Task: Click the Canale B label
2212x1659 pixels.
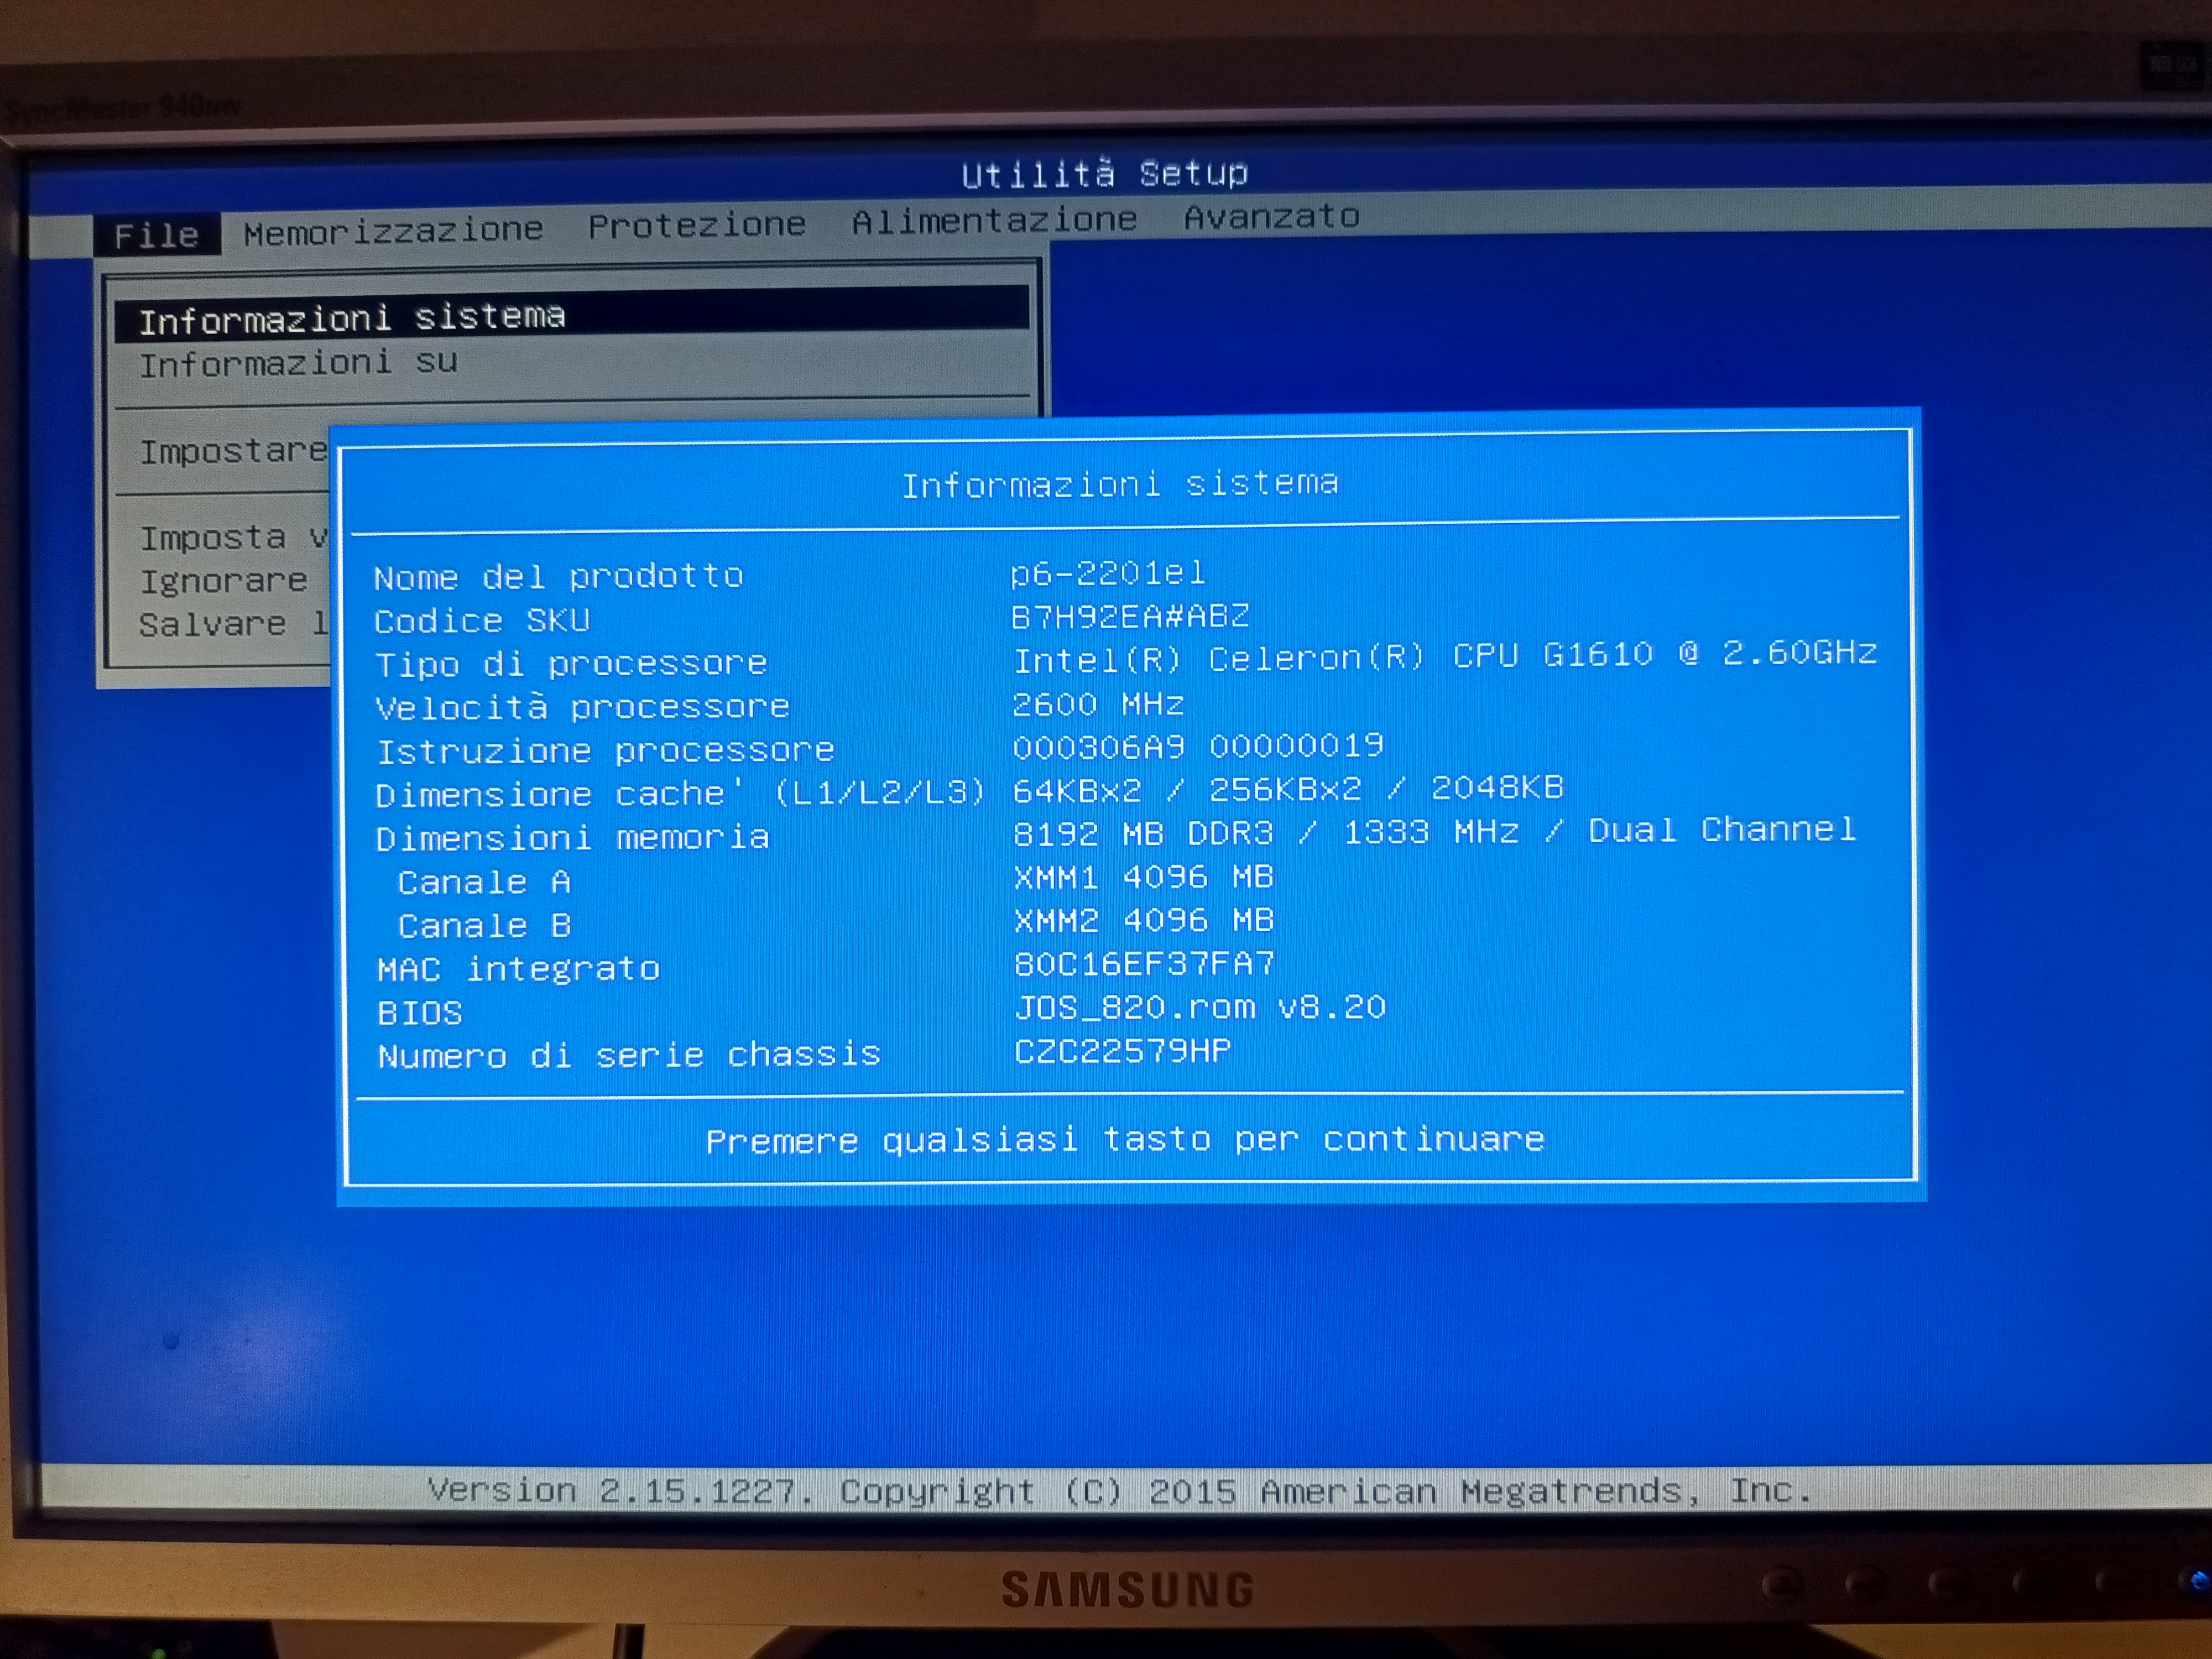Action: tap(484, 926)
